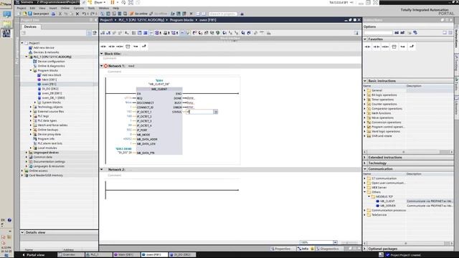
Task: Insert normally open contact from editor favorites
Action: point(103,46)
